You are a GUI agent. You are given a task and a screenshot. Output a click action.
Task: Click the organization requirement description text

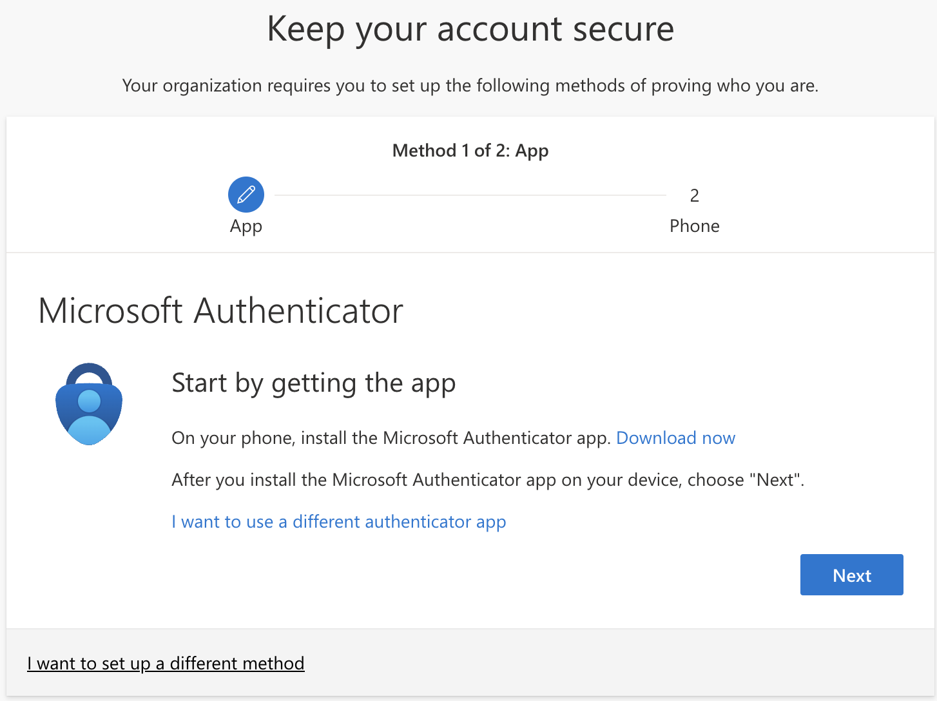coord(470,86)
